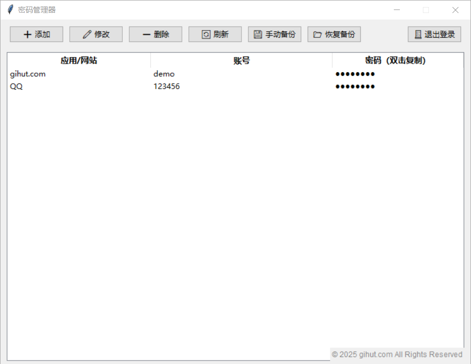Sort by the 应用/网站 column header
The height and width of the screenshot is (364, 471).
tap(79, 61)
